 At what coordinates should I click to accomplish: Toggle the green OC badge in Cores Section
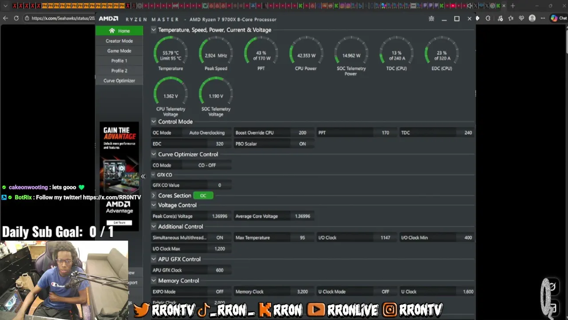[x=203, y=196]
